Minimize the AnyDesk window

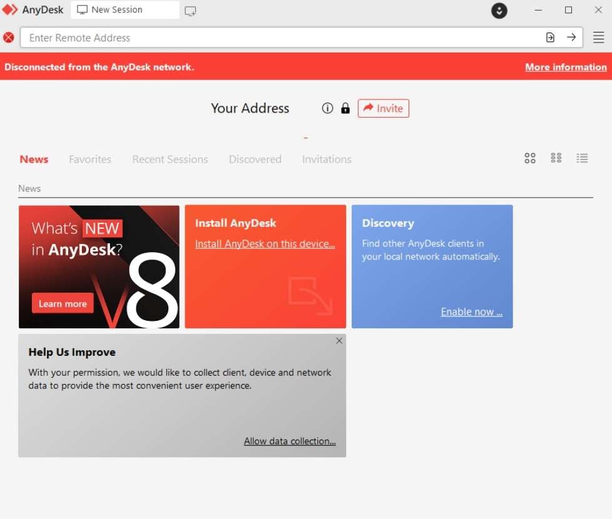pos(538,10)
